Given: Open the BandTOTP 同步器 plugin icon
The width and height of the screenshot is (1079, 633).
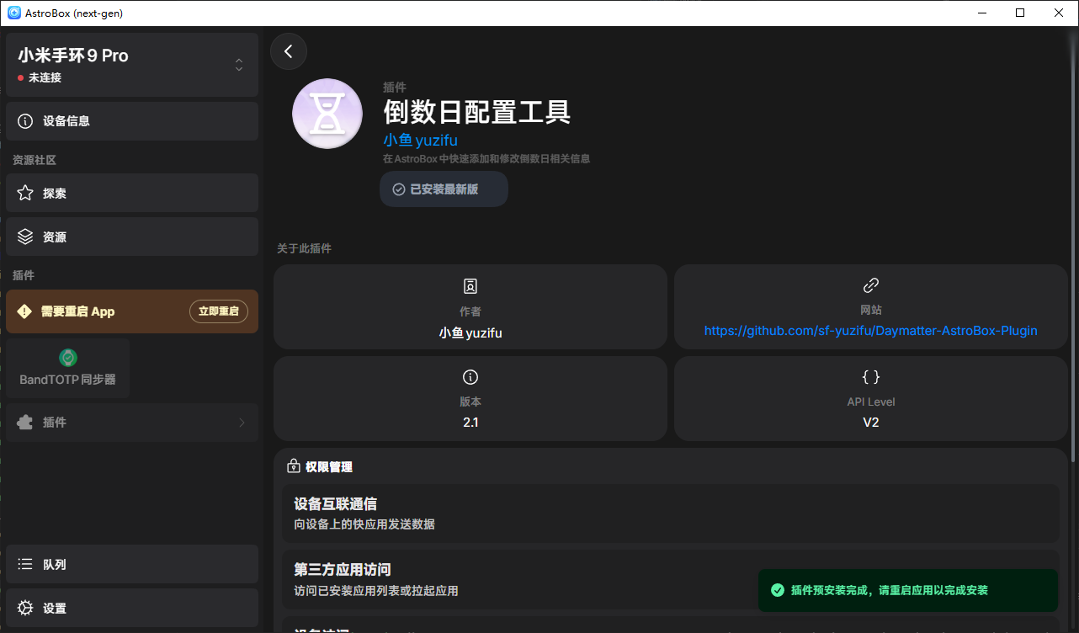Looking at the screenshot, I should pyautogui.click(x=68, y=358).
